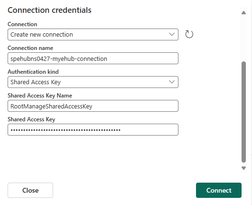Open the Shared Access Key authentication selector
252x205 pixels.
click(93, 82)
